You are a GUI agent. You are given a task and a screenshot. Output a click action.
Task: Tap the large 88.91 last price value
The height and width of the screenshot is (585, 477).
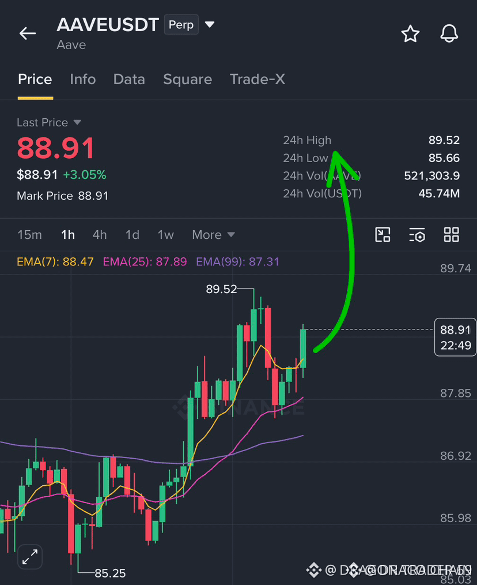pos(56,148)
